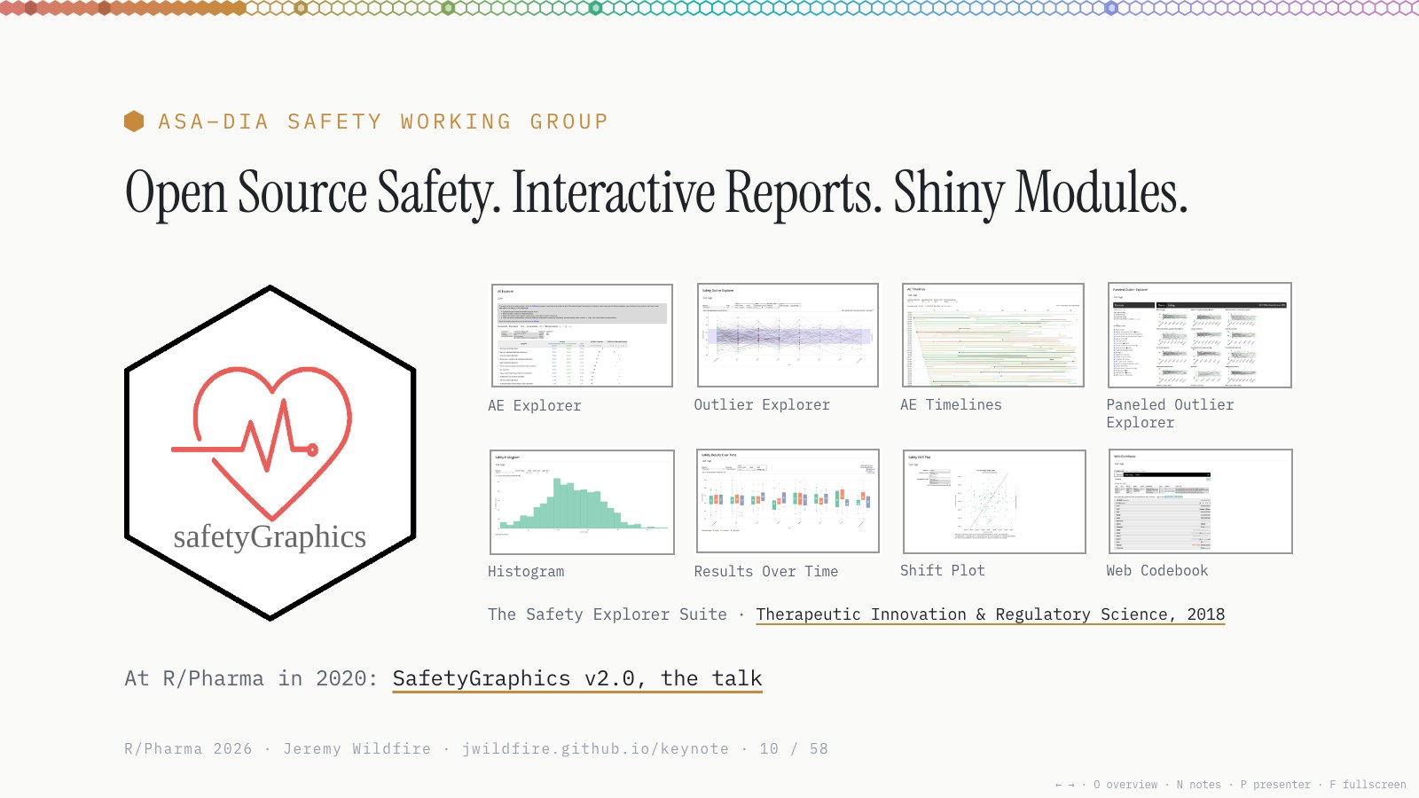Open the Web Codebook thumbnail
The height and width of the screenshot is (798, 1419).
click(1200, 501)
